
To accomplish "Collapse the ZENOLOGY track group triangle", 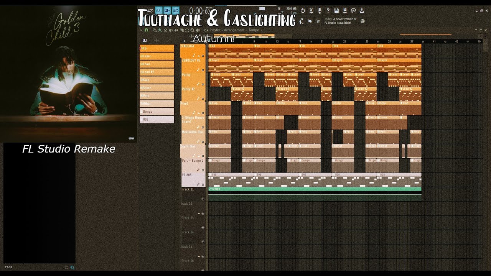I will (x=199, y=56).
